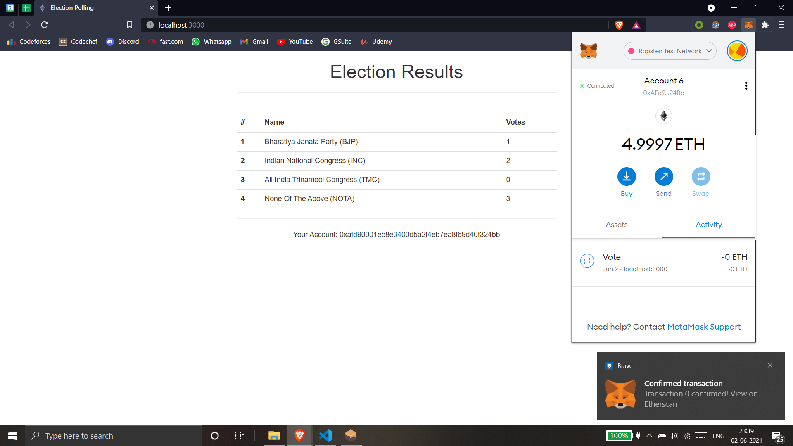Show hidden system tray icons chevron
This screenshot has width=793, height=446.
pyautogui.click(x=649, y=436)
